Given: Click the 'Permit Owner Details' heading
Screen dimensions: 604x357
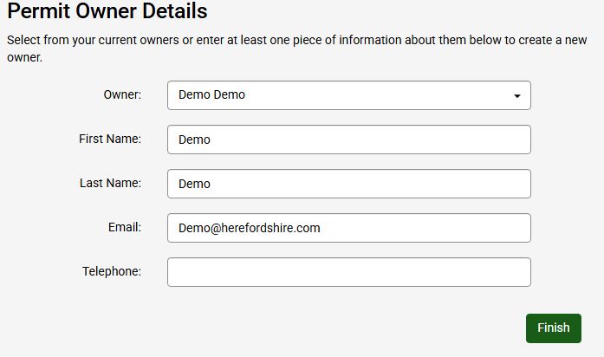Looking at the screenshot, I should click(x=107, y=12).
